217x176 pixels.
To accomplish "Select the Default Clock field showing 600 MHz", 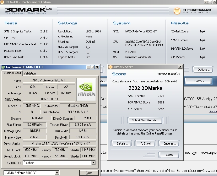I will tap(31, 156).
